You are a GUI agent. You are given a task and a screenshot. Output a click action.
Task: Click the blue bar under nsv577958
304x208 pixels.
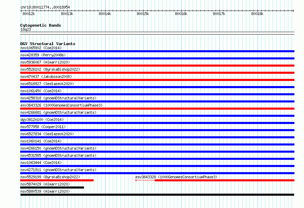click(x=157, y=130)
